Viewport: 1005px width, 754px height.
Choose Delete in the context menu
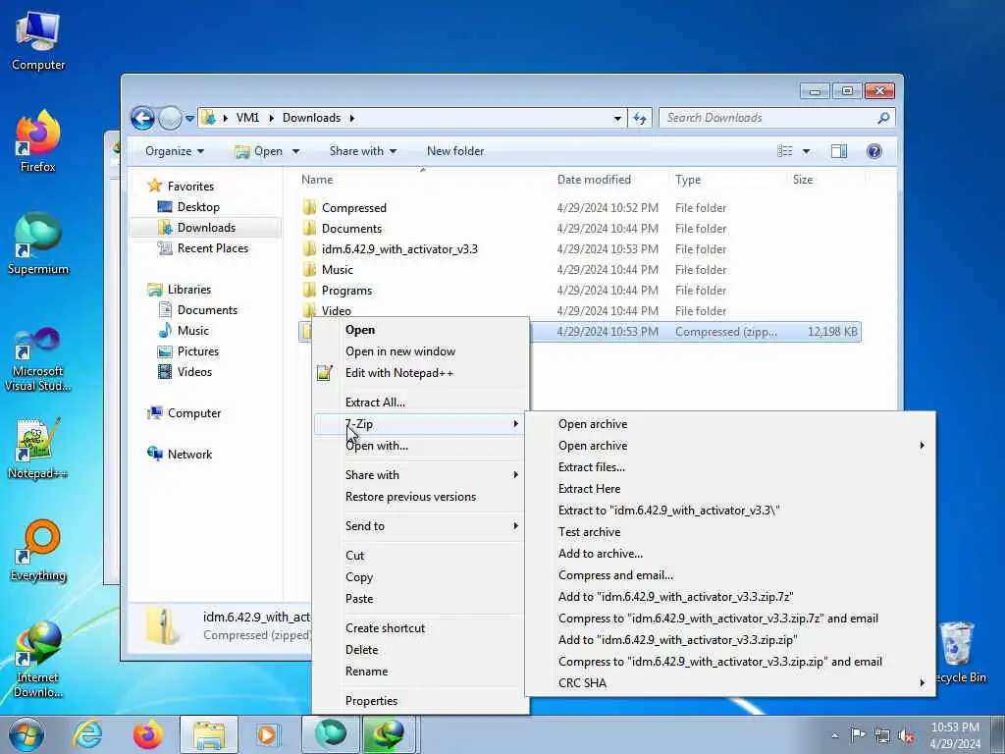click(361, 650)
